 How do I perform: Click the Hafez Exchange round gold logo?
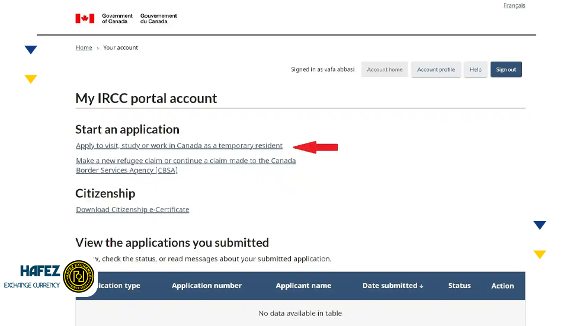[79, 277]
